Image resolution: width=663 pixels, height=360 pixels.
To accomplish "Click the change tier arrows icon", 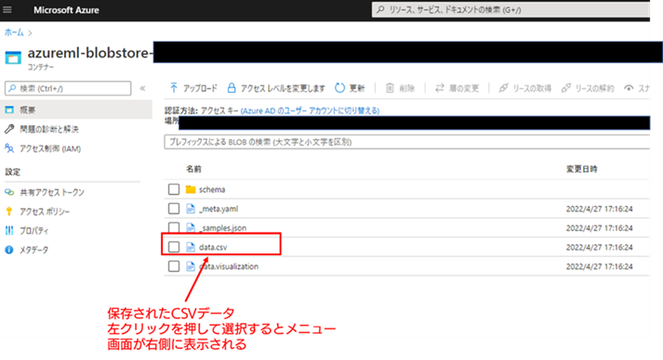I will (440, 87).
